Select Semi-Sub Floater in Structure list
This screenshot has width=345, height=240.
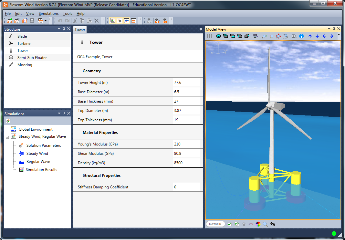coord(32,58)
